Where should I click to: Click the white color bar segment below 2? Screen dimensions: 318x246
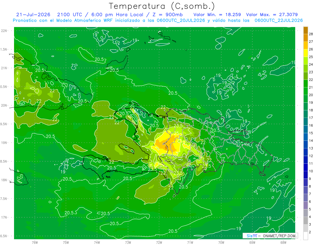(306, 236)
